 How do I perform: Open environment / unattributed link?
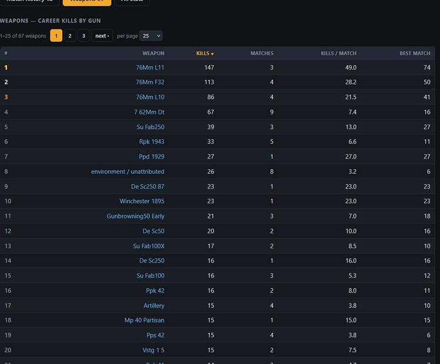[128, 171]
